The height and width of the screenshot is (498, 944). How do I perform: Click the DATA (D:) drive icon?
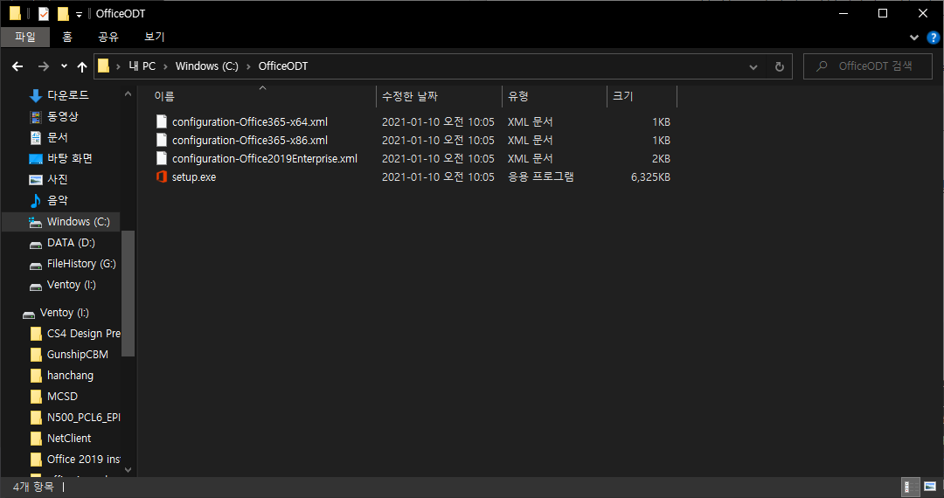(36, 244)
